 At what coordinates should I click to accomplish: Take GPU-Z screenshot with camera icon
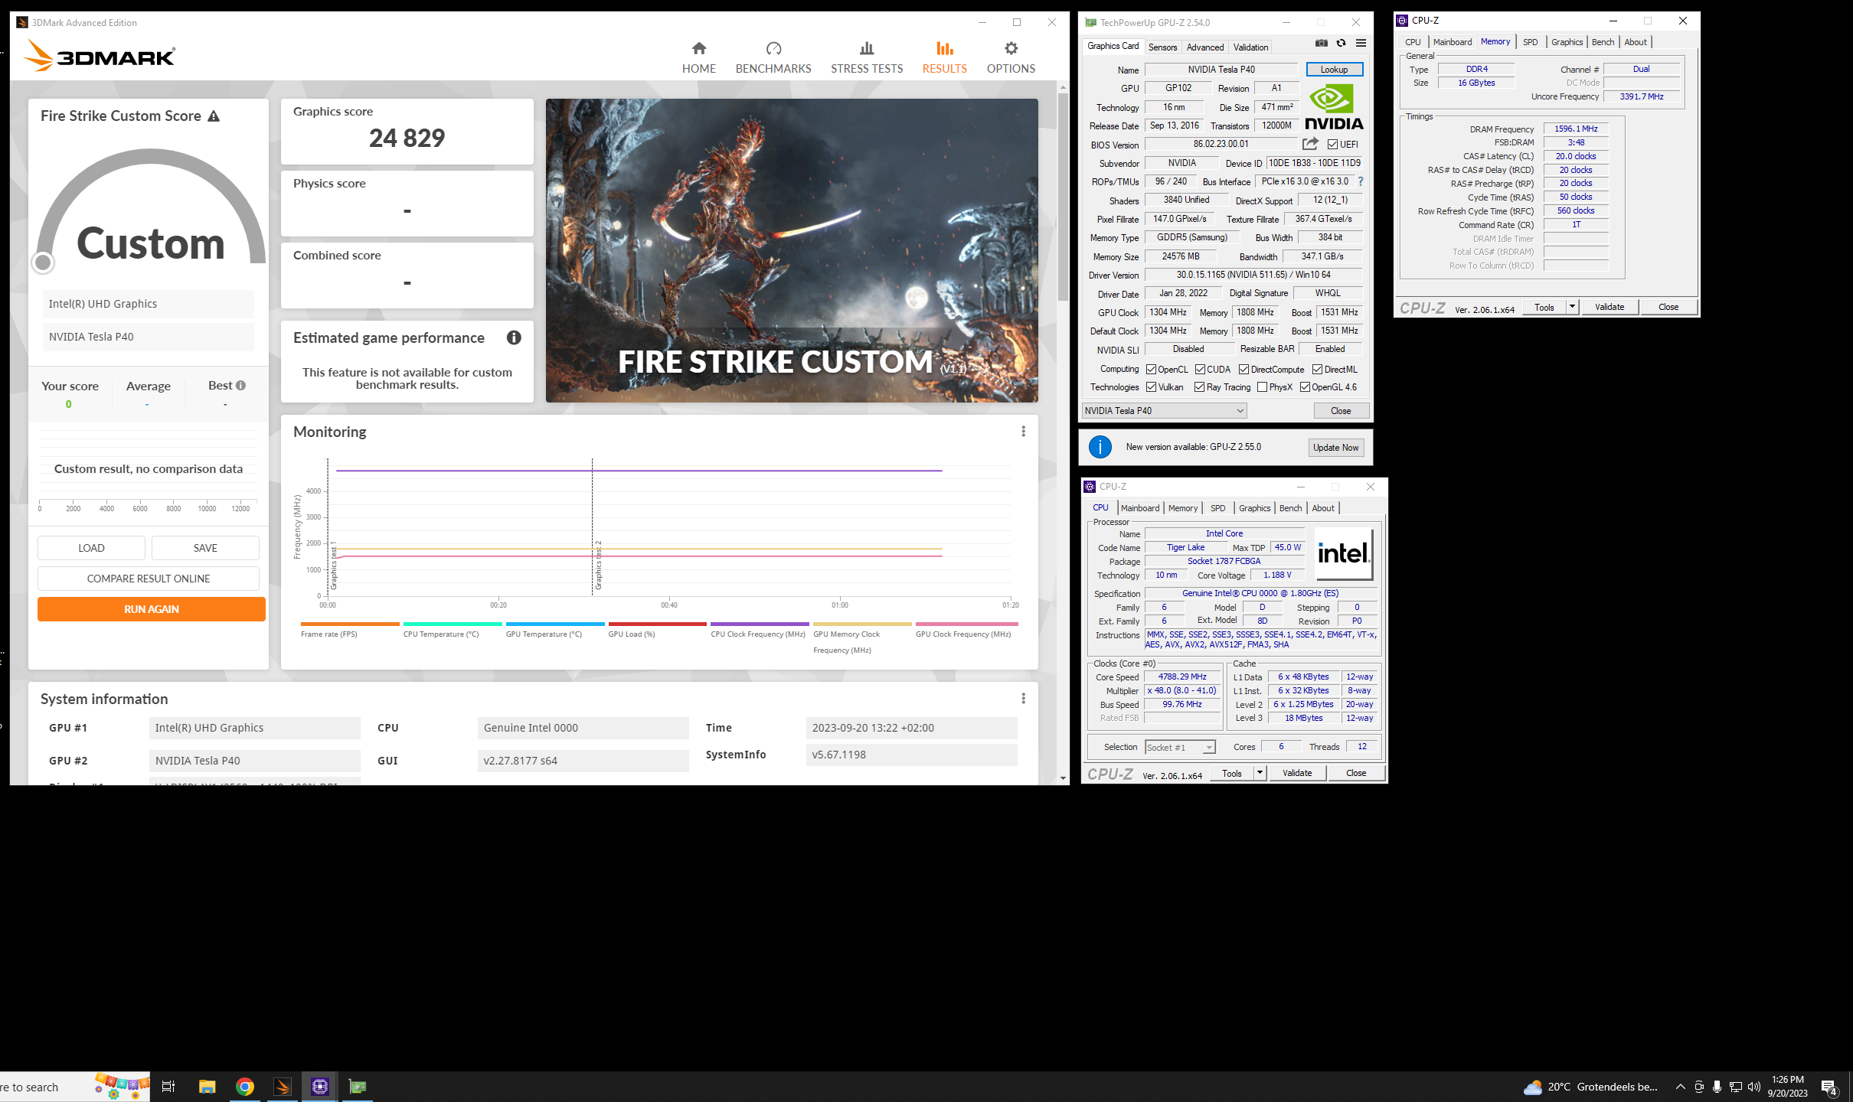[1321, 44]
